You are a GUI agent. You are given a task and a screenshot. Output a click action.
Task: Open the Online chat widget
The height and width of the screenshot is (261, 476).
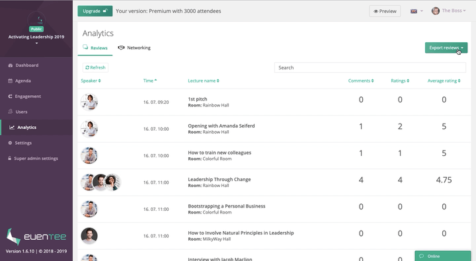pos(443,256)
